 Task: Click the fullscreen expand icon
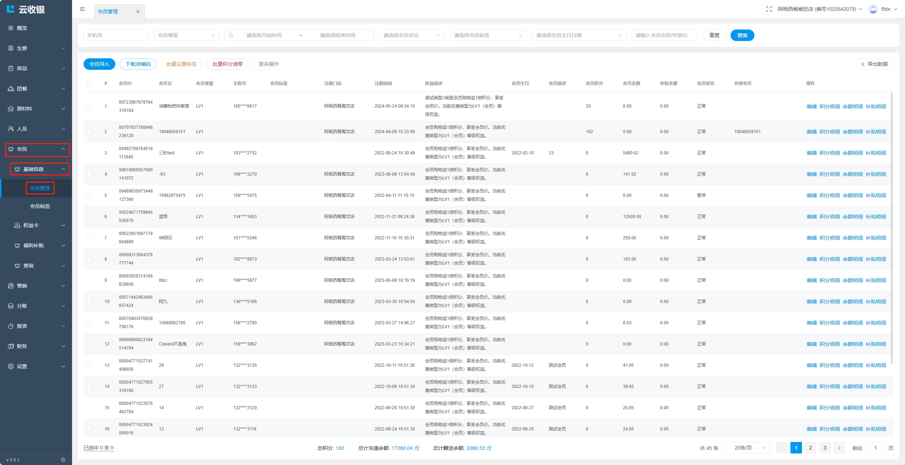pos(769,9)
